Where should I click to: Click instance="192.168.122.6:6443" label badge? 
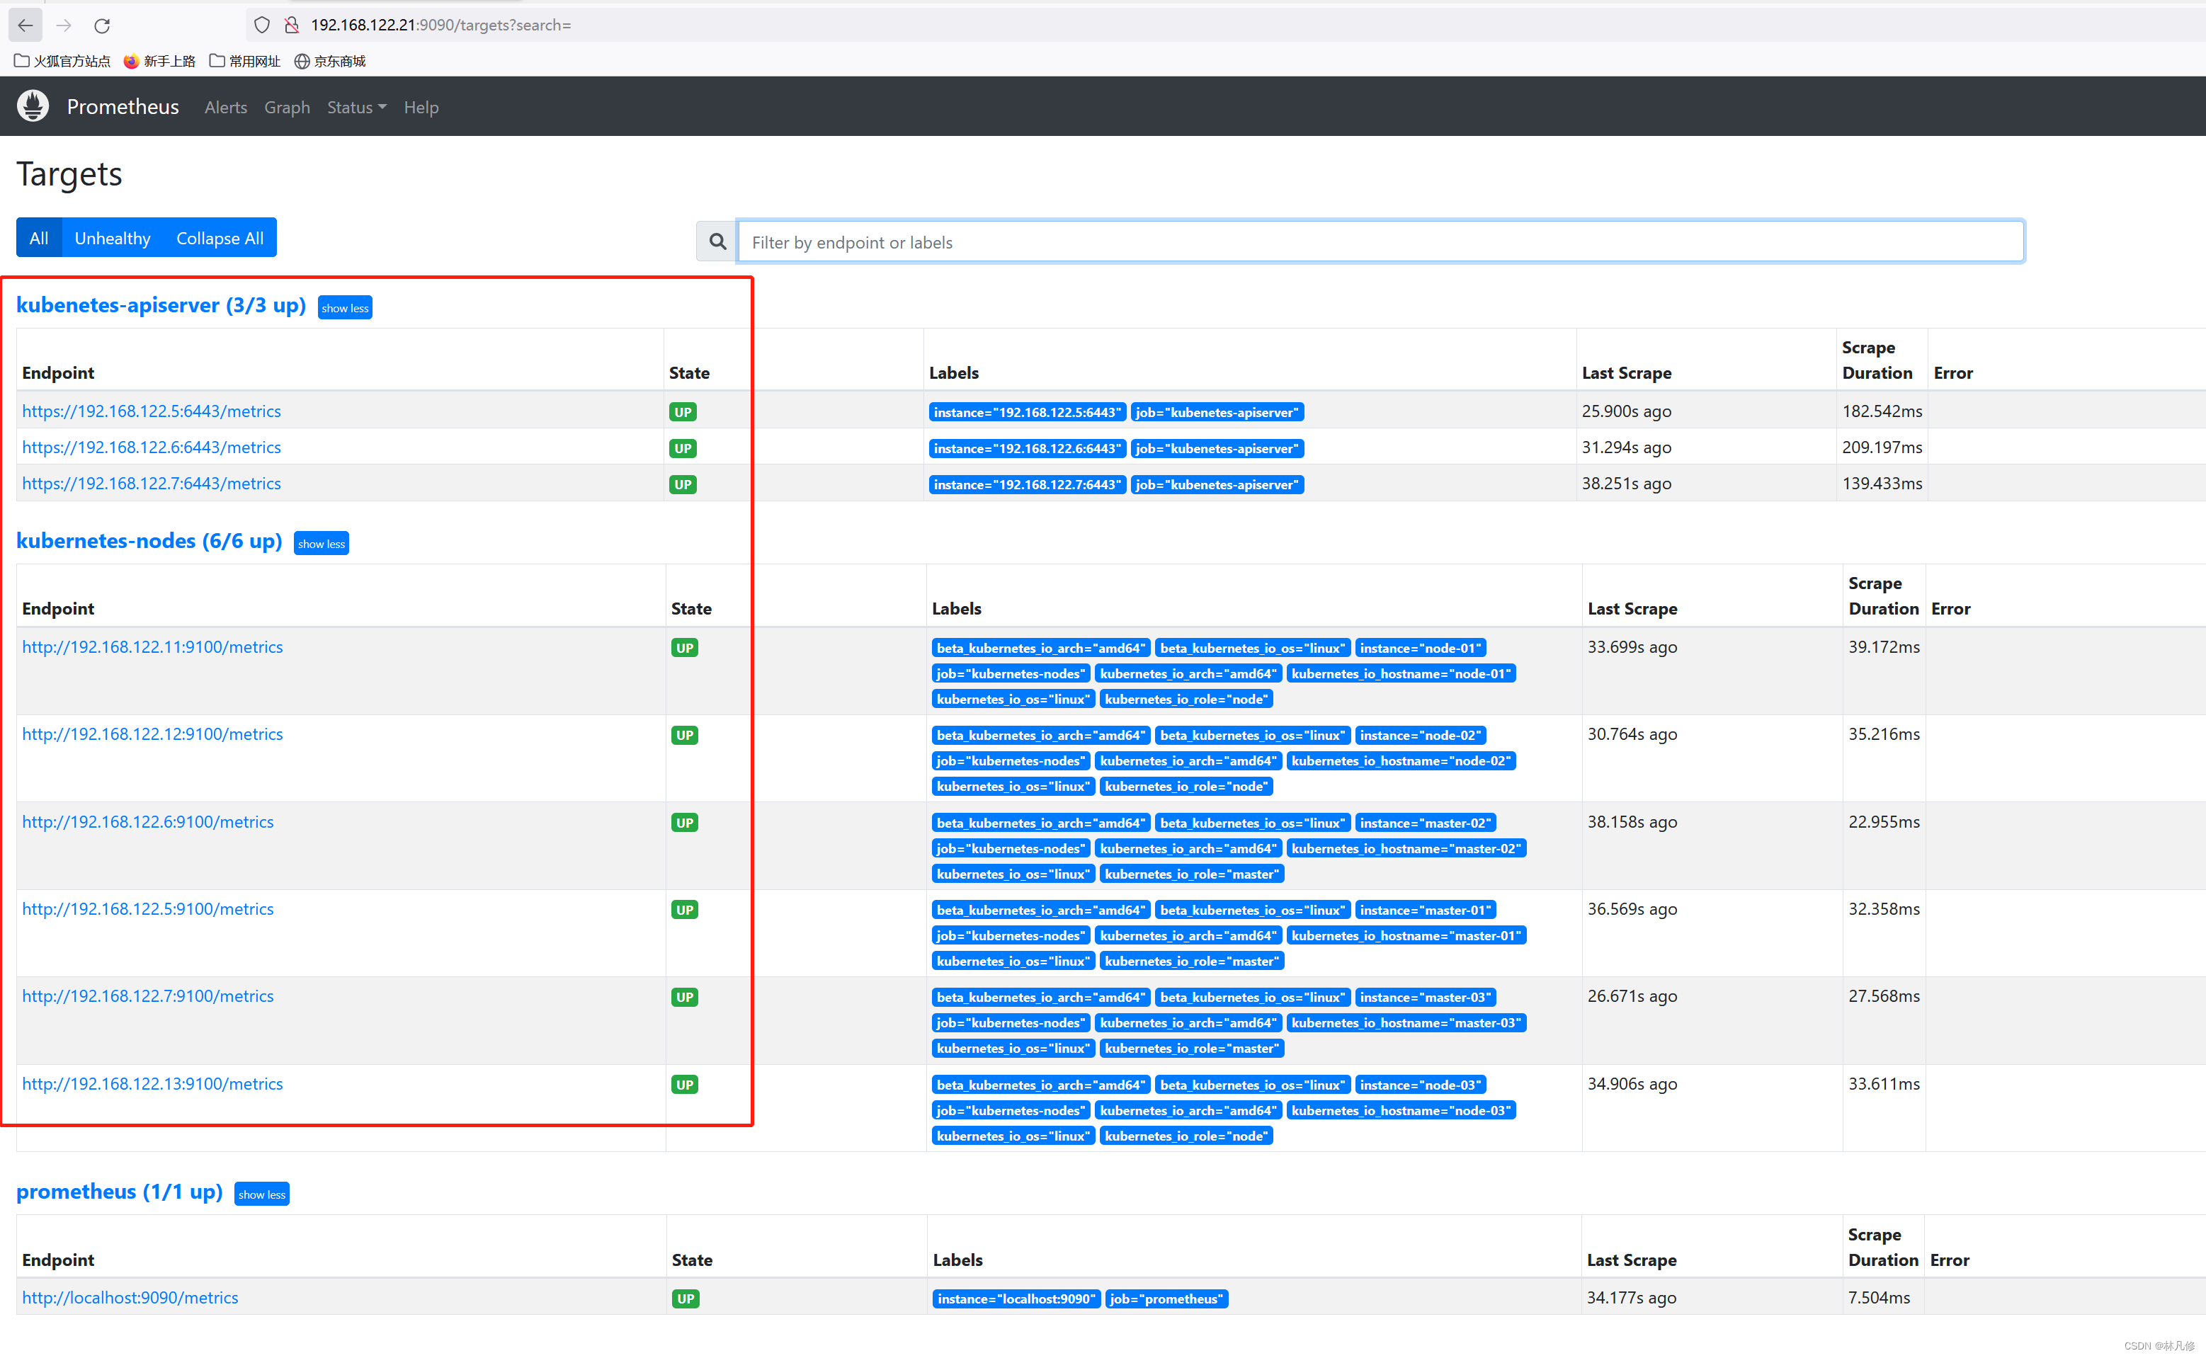point(1028,448)
